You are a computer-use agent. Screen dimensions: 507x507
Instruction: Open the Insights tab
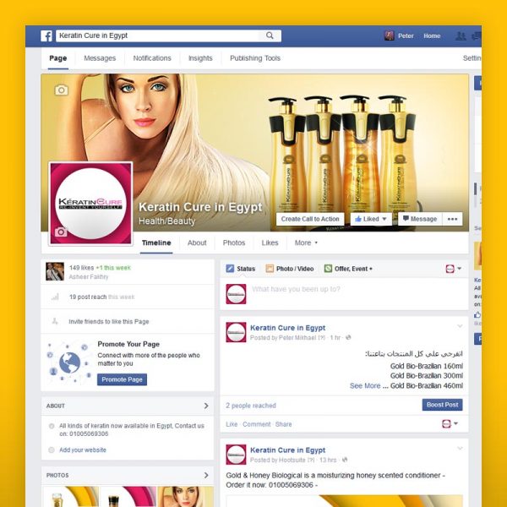click(200, 58)
